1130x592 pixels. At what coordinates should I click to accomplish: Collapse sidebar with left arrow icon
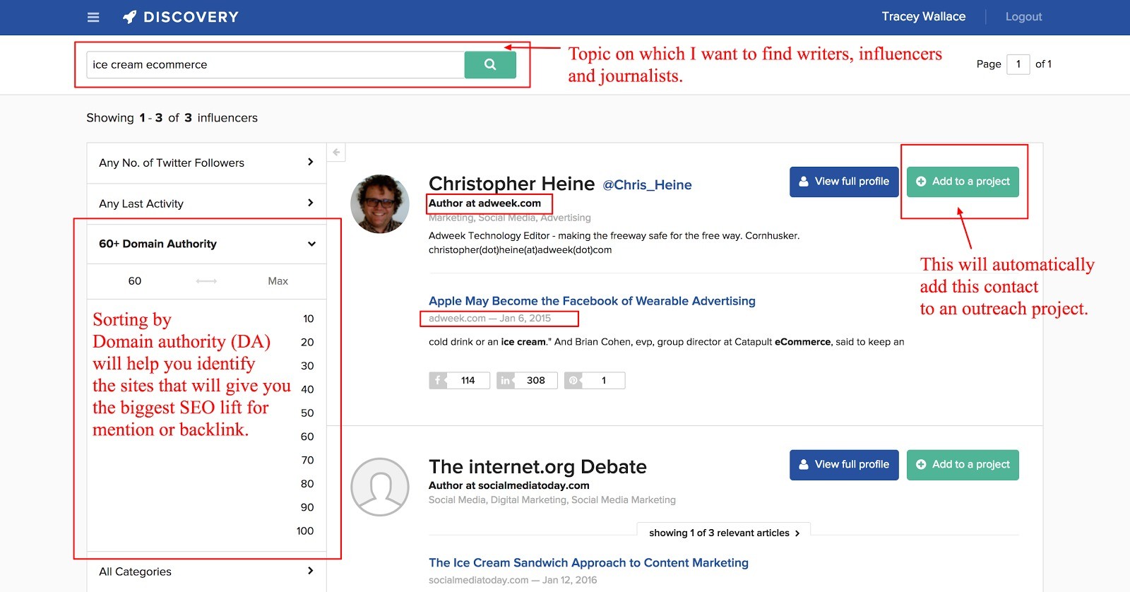point(336,152)
